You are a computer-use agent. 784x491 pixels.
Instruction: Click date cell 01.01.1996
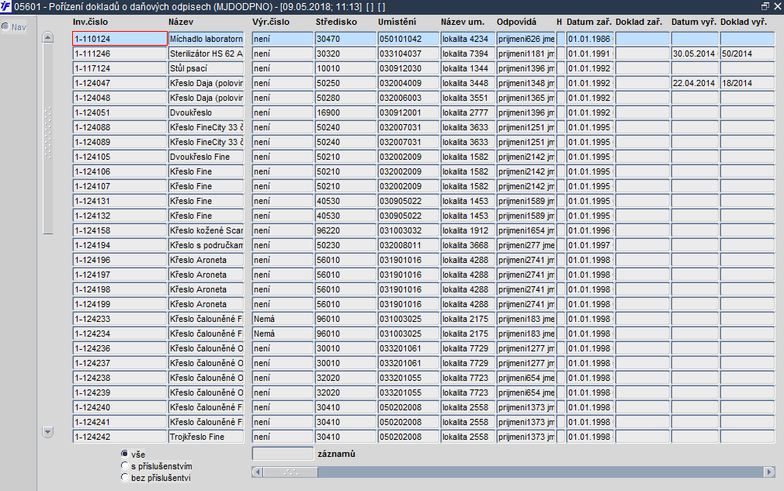[590, 230]
